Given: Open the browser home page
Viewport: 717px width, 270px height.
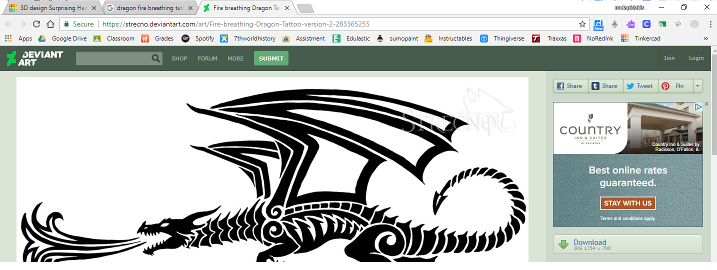Looking at the screenshot, I should 50,24.
